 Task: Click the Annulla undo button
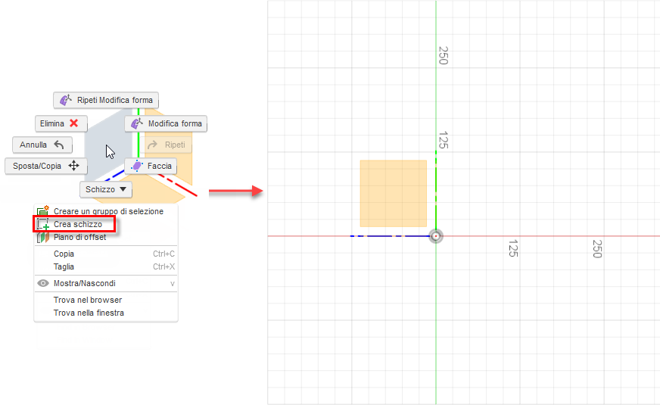point(42,145)
